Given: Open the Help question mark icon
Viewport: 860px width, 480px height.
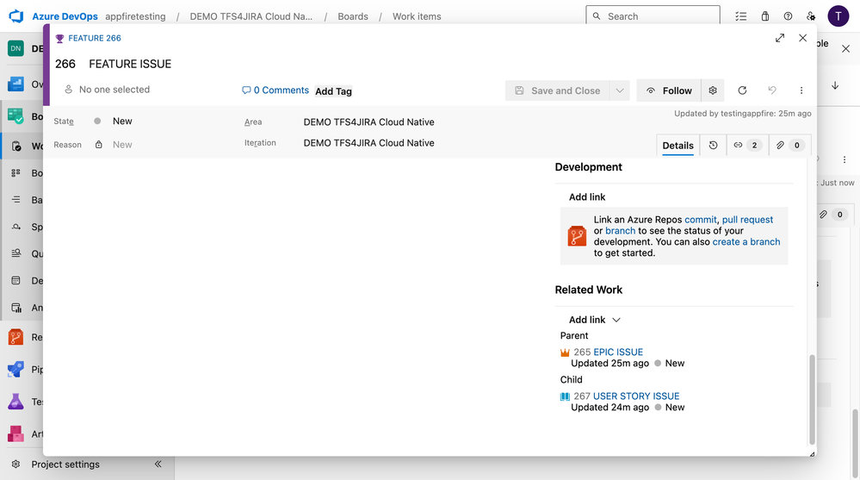Looking at the screenshot, I should point(789,16).
